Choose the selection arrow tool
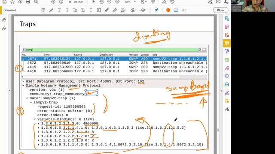 (94, 2)
